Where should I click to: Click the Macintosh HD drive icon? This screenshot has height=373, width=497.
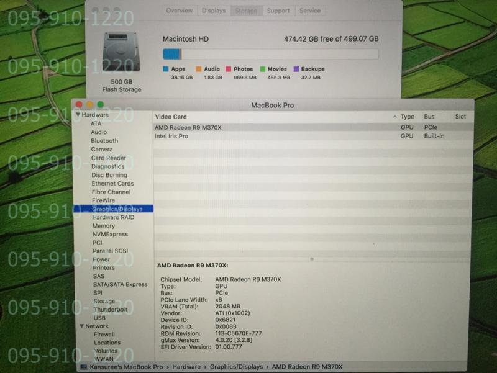coord(121,52)
